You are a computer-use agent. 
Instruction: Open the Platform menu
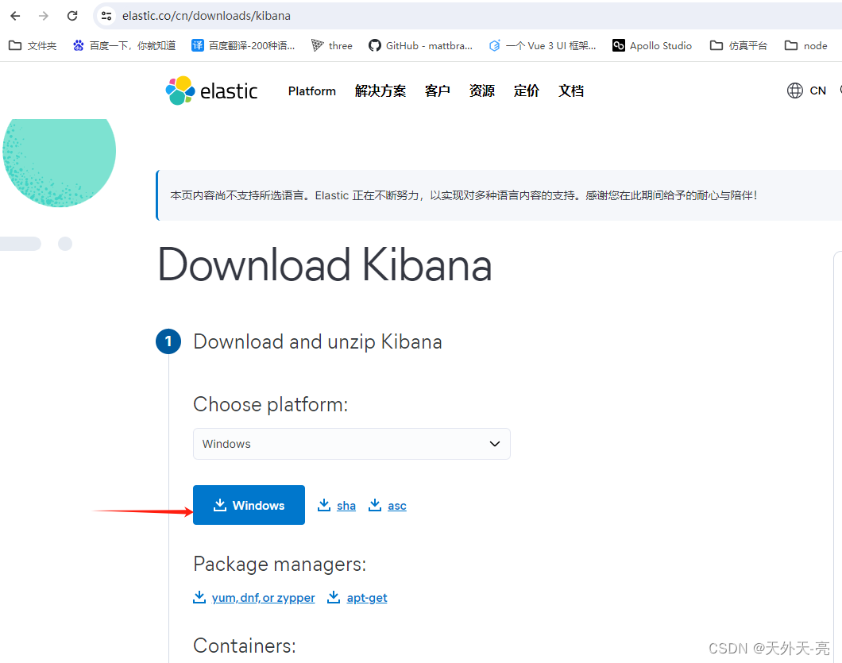(x=312, y=91)
